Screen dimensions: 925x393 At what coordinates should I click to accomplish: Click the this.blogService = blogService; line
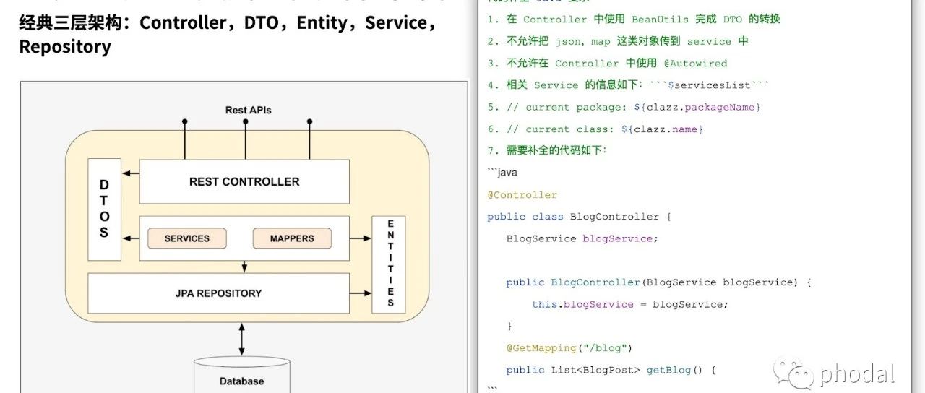coord(630,304)
